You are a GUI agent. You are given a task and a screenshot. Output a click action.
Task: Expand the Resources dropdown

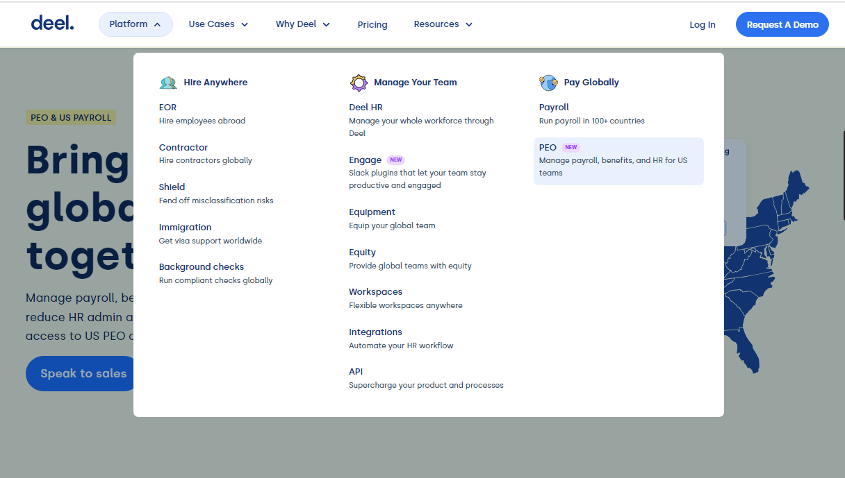(x=443, y=24)
